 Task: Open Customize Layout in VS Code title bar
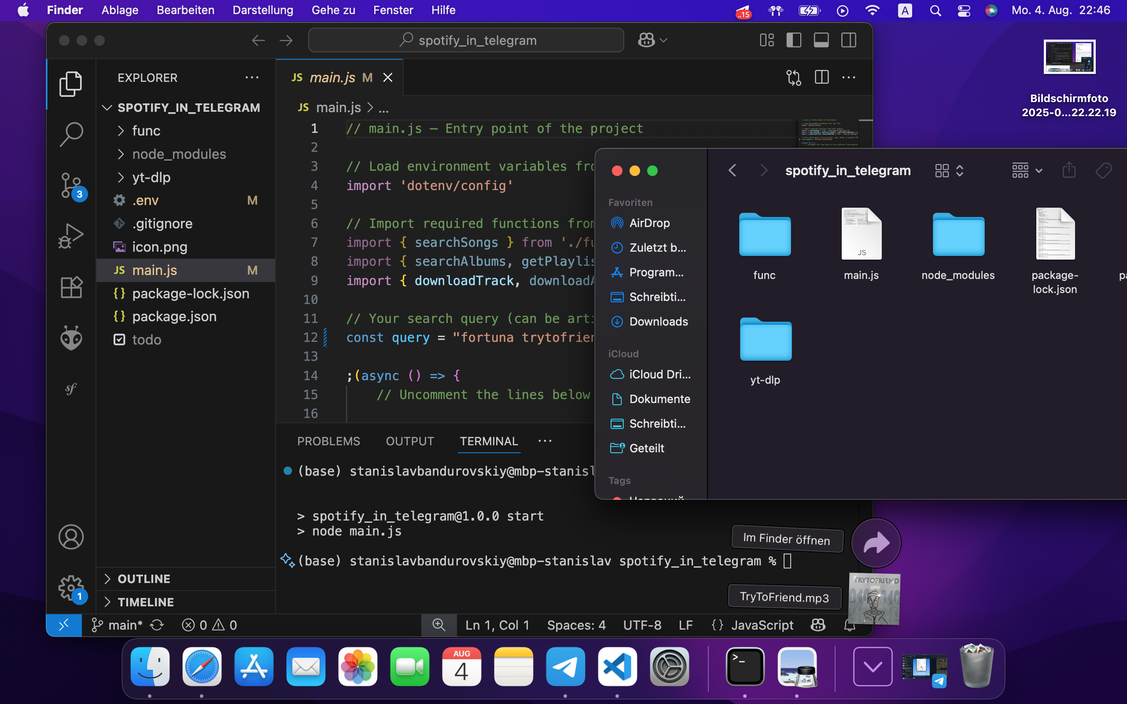[766, 40]
